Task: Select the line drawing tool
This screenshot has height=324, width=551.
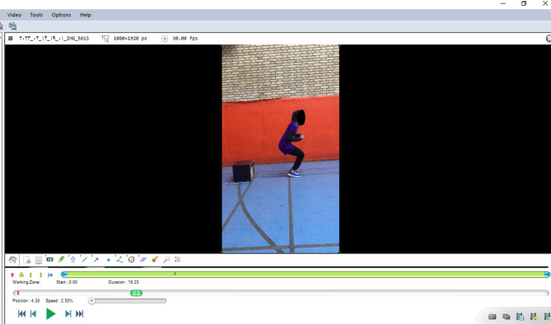Action: [x=84, y=259]
